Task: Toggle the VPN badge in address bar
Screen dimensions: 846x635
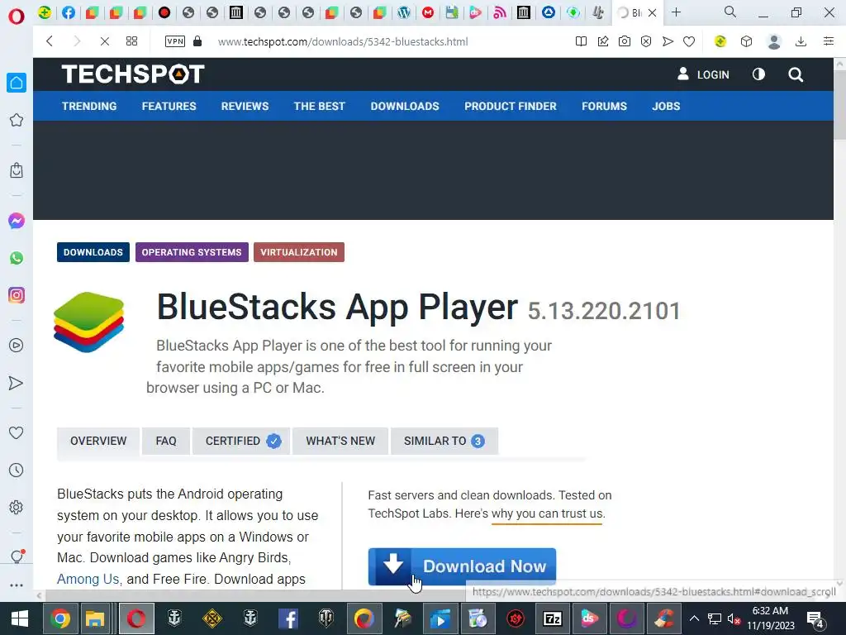Action: click(x=175, y=41)
